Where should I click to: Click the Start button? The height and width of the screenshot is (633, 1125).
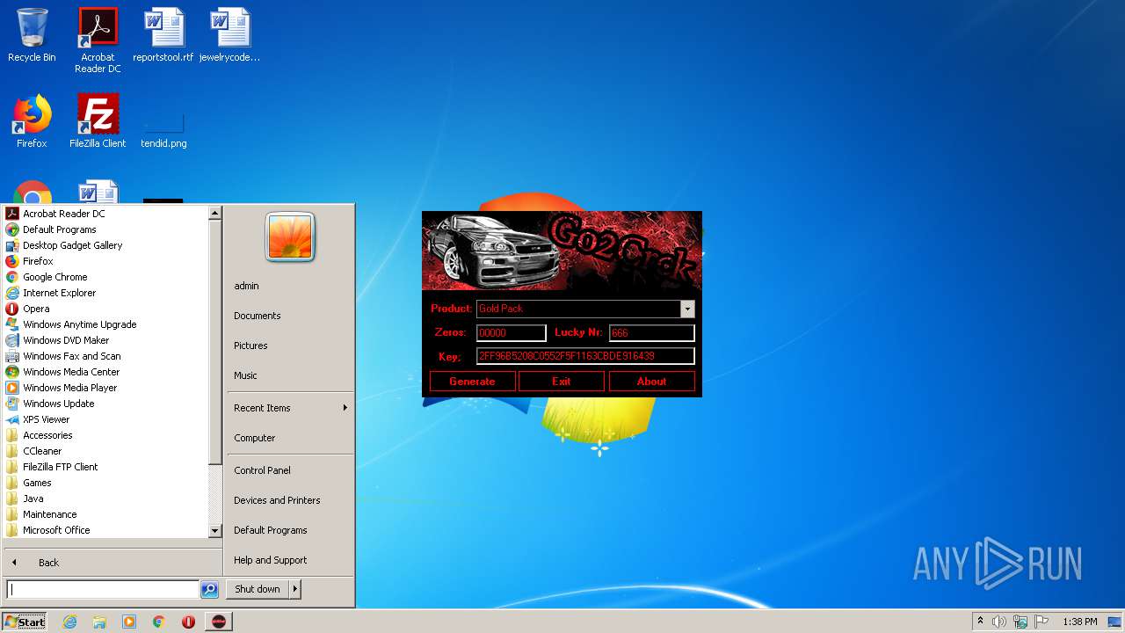click(25, 622)
